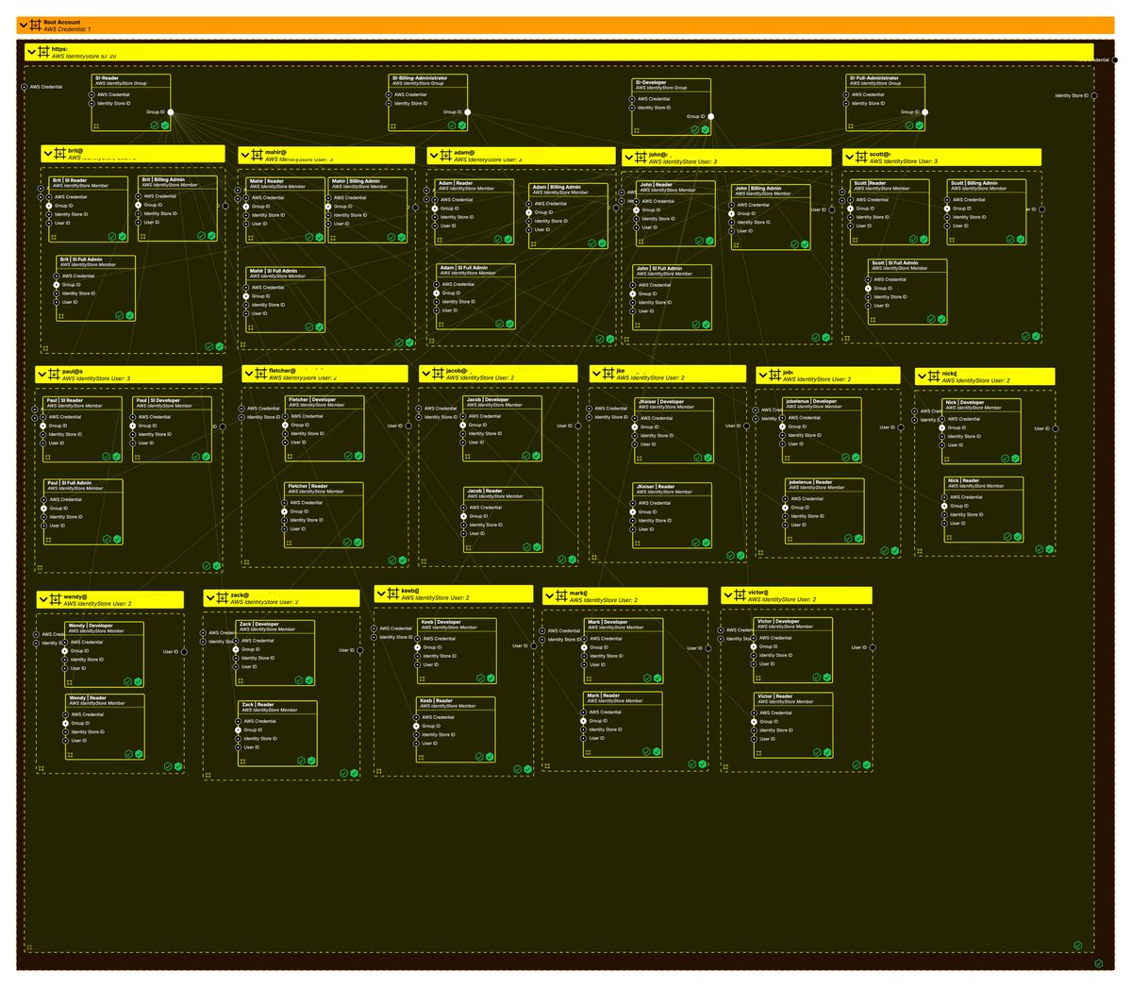Click the jacob@ frame grid icon
The width and height of the screenshot is (1132, 988).
point(437,374)
